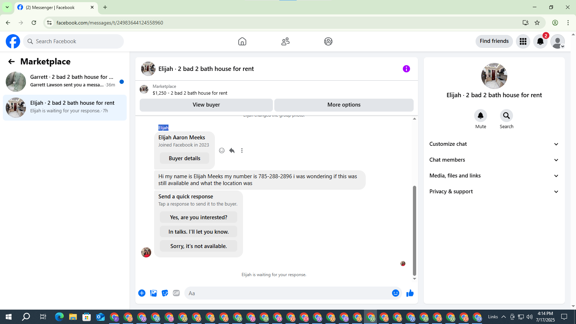Expand the Chat members section
The width and height of the screenshot is (576, 324).
pyautogui.click(x=494, y=160)
